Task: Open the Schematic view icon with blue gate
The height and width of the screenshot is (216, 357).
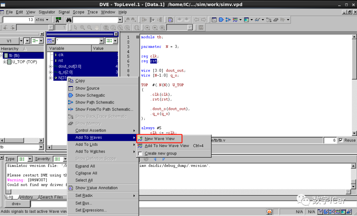Action: click(x=221, y=20)
